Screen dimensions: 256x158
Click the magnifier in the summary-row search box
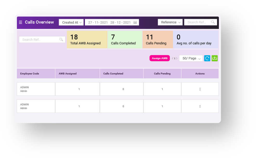tap(61, 39)
